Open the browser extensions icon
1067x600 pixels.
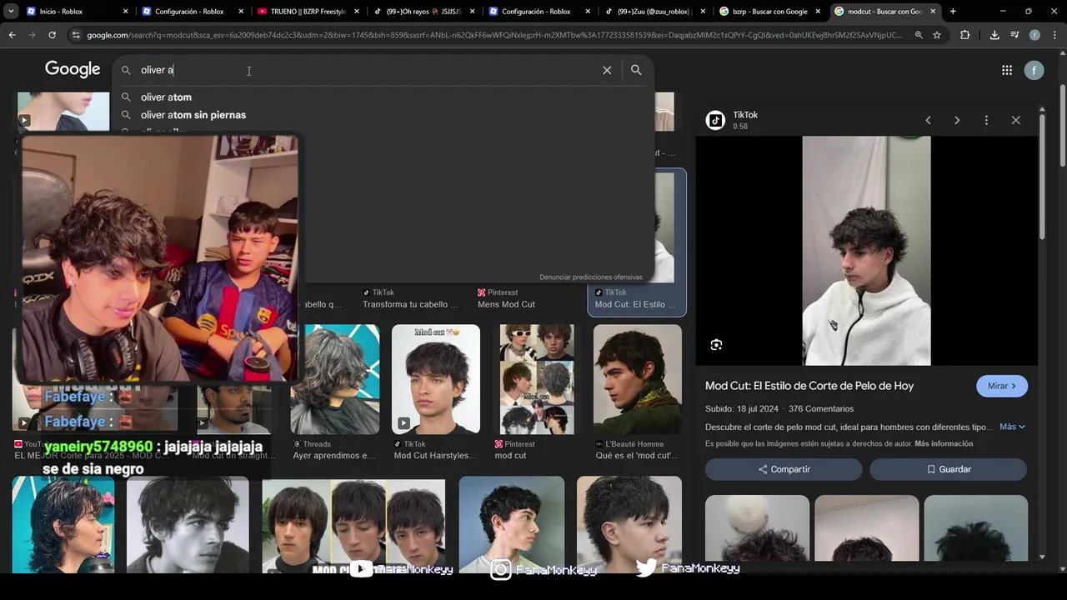click(x=965, y=35)
